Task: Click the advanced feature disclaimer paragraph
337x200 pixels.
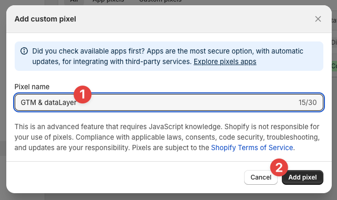Action: point(167,137)
